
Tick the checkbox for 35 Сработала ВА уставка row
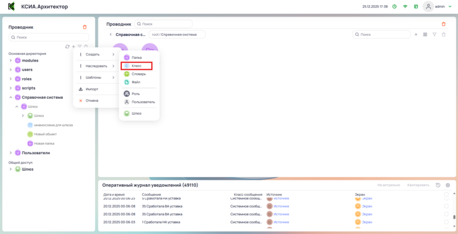(x=447, y=206)
